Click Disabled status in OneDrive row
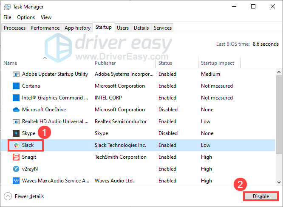Viewport: 283px width, 207px height. (168, 110)
